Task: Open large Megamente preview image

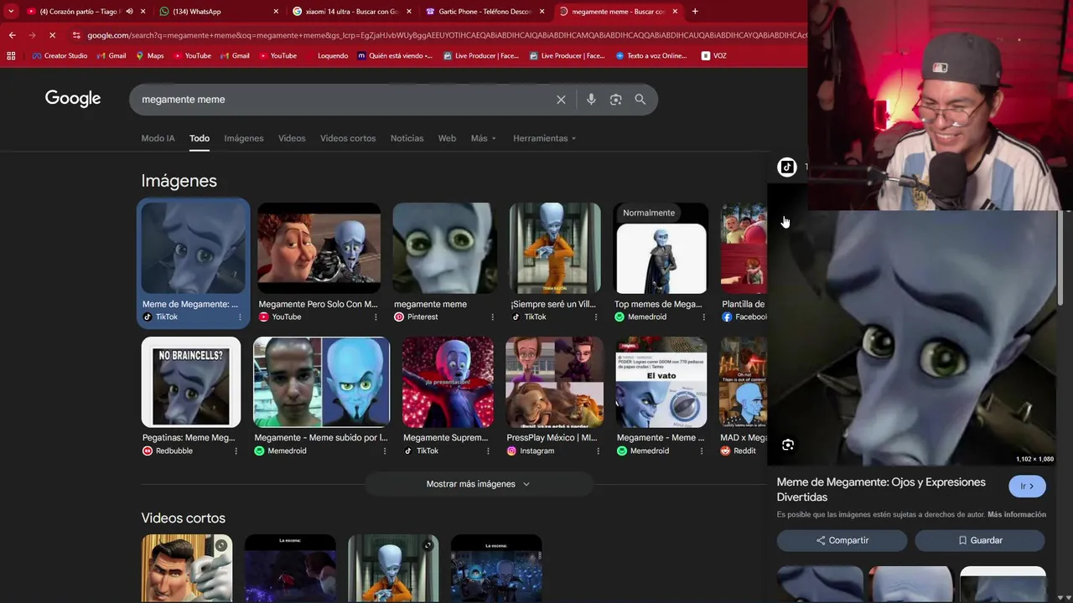Action: pos(912,338)
